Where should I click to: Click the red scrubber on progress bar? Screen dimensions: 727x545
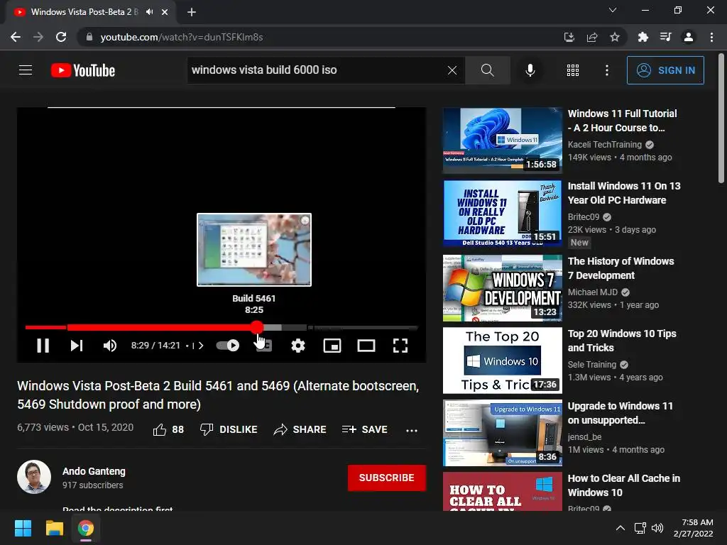coord(257,327)
